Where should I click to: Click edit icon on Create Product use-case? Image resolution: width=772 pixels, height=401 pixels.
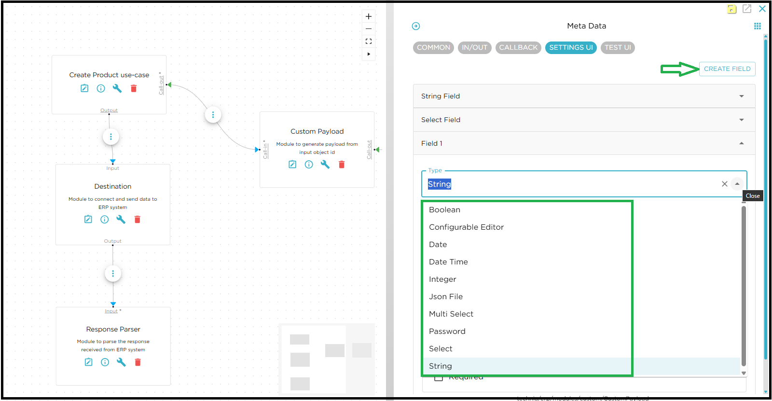click(x=84, y=88)
